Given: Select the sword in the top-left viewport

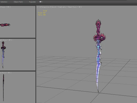Looking at the screenshot, I should 5,25.
